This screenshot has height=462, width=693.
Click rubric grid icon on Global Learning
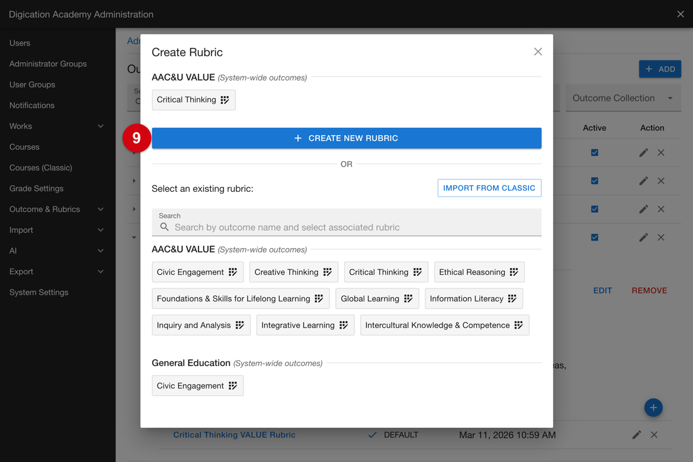[408, 299]
